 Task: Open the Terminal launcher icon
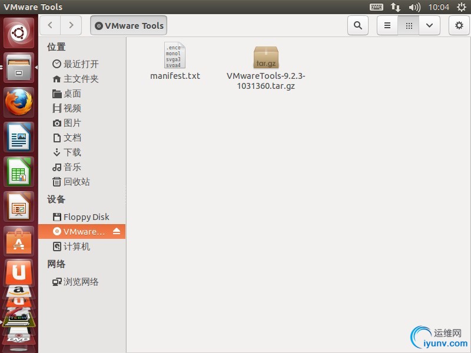click(x=19, y=320)
